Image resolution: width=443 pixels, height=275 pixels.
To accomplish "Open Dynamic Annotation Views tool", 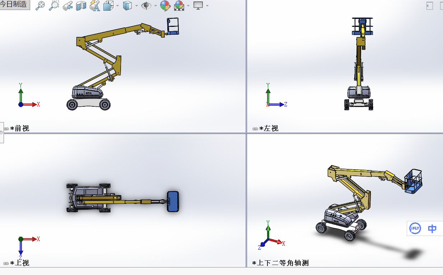I will point(94,6).
